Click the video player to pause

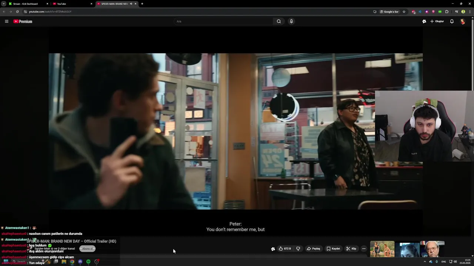(236, 131)
